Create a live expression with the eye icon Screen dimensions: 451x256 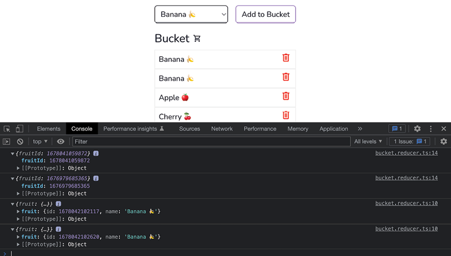(x=60, y=142)
